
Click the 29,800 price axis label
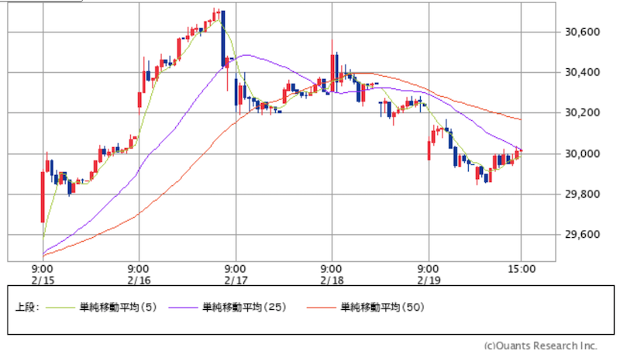pyautogui.click(x=583, y=194)
